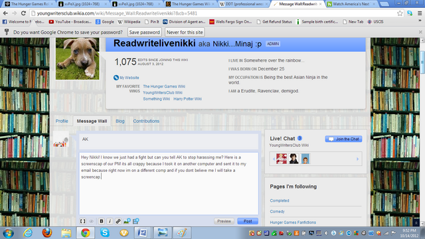Open Firefox from the taskbar

[47, 233]
